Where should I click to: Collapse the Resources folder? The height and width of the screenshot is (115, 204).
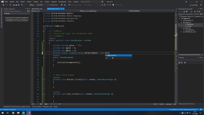[181, 22]
